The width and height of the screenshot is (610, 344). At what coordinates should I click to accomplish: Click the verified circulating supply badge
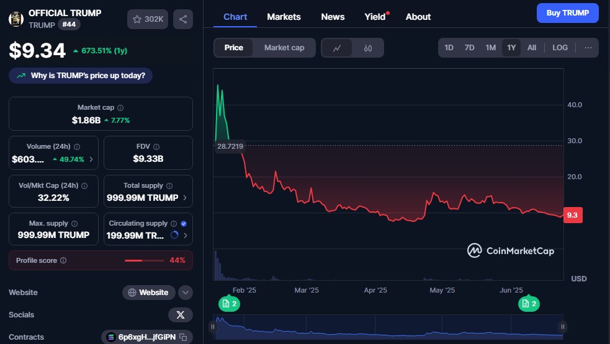(x=184, y=224)
